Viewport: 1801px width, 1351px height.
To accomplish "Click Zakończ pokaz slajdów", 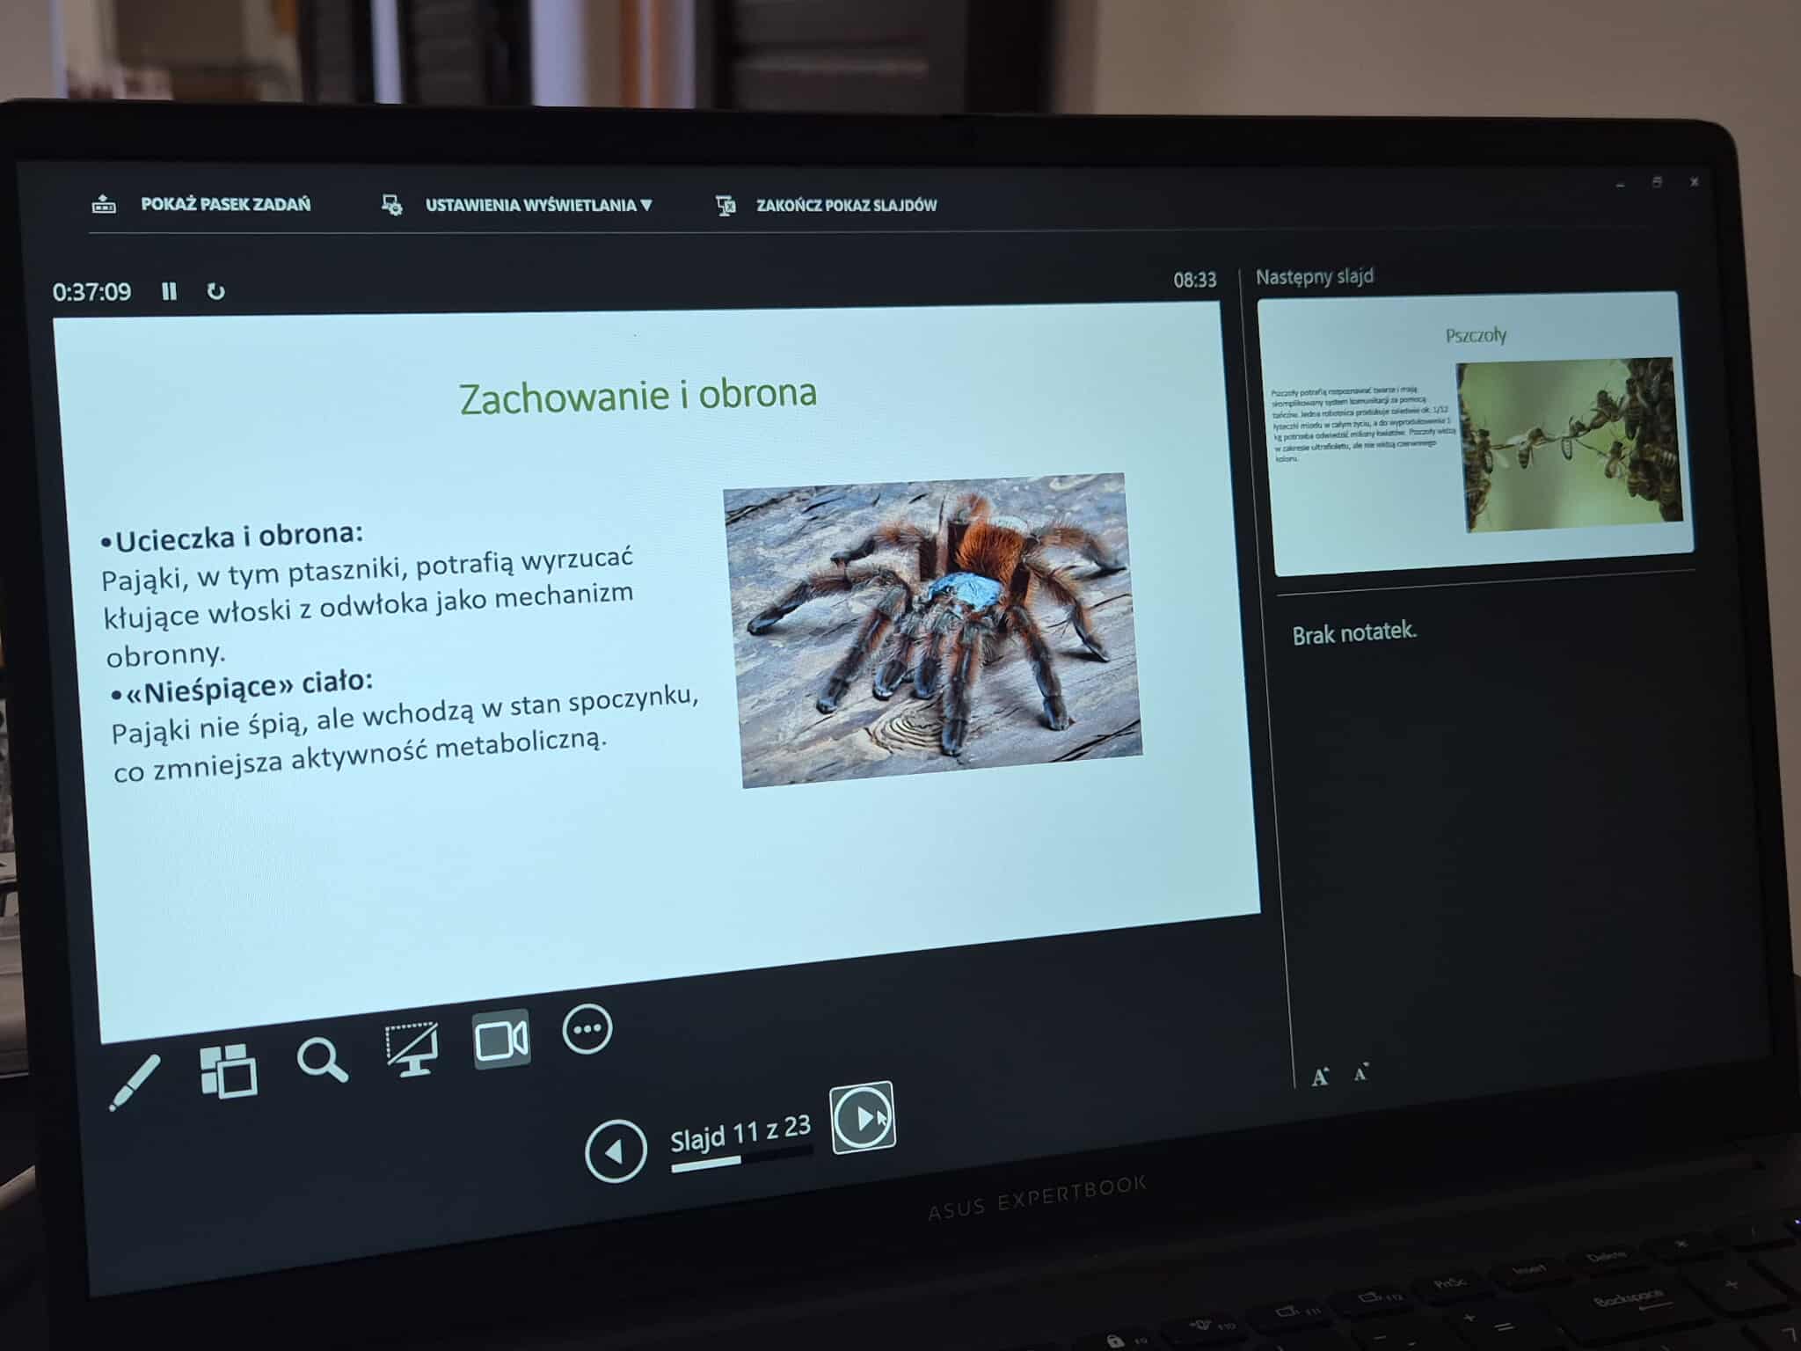I will coord(846,205).
